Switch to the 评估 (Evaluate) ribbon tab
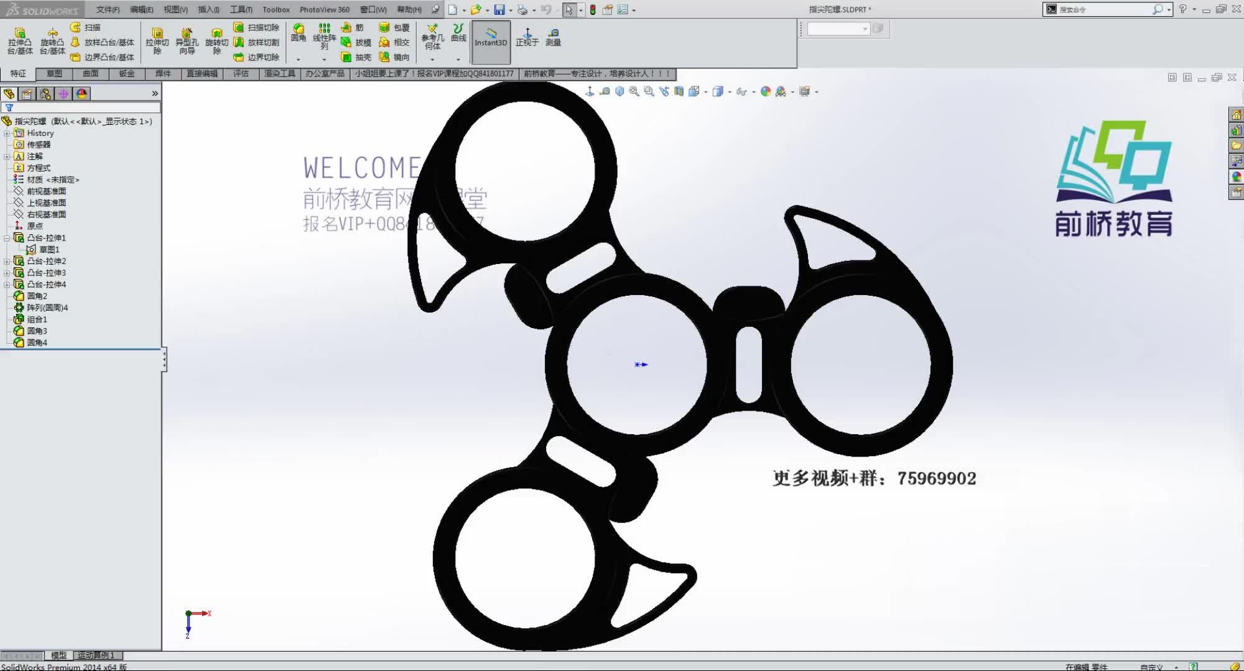Screen dimensions: 1244x671 (241, 74)
